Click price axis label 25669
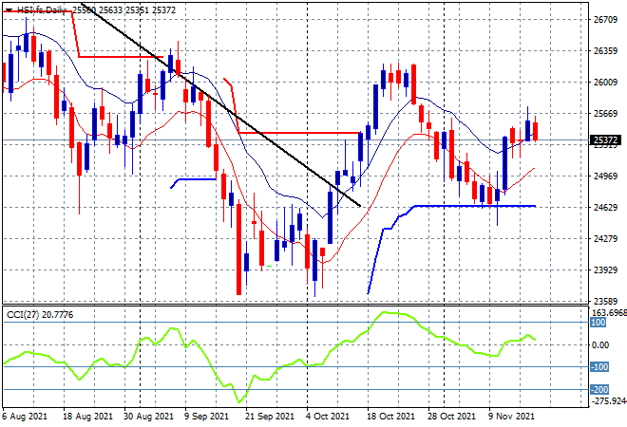627x427 pixels. [605, 114]
